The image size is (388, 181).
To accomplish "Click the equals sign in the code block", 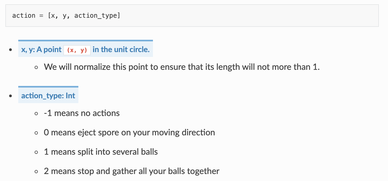I will 41,16.
